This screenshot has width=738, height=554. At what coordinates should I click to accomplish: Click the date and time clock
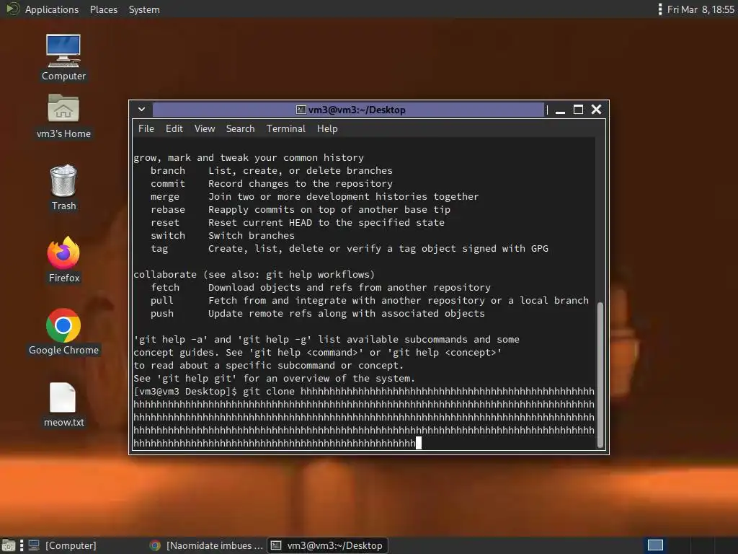tap(701, 9)
